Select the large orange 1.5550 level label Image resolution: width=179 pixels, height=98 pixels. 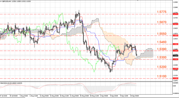[x=162, y=34]
